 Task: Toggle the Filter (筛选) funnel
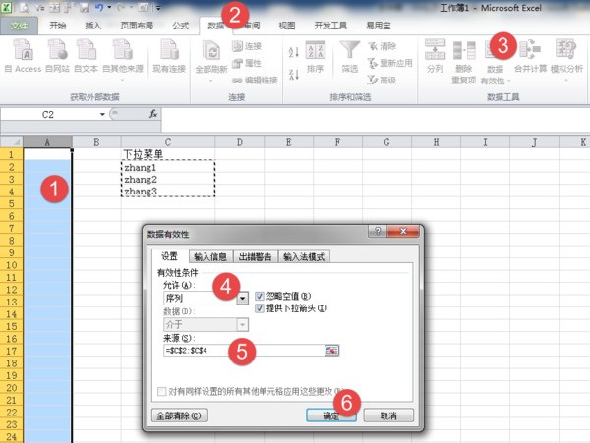pos(349,56)
